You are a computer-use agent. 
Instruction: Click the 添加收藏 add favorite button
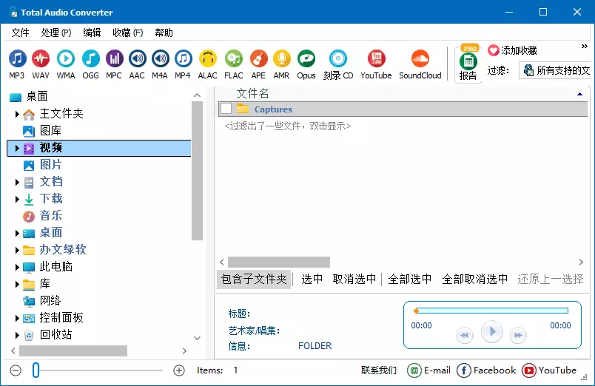click(512, 50)
